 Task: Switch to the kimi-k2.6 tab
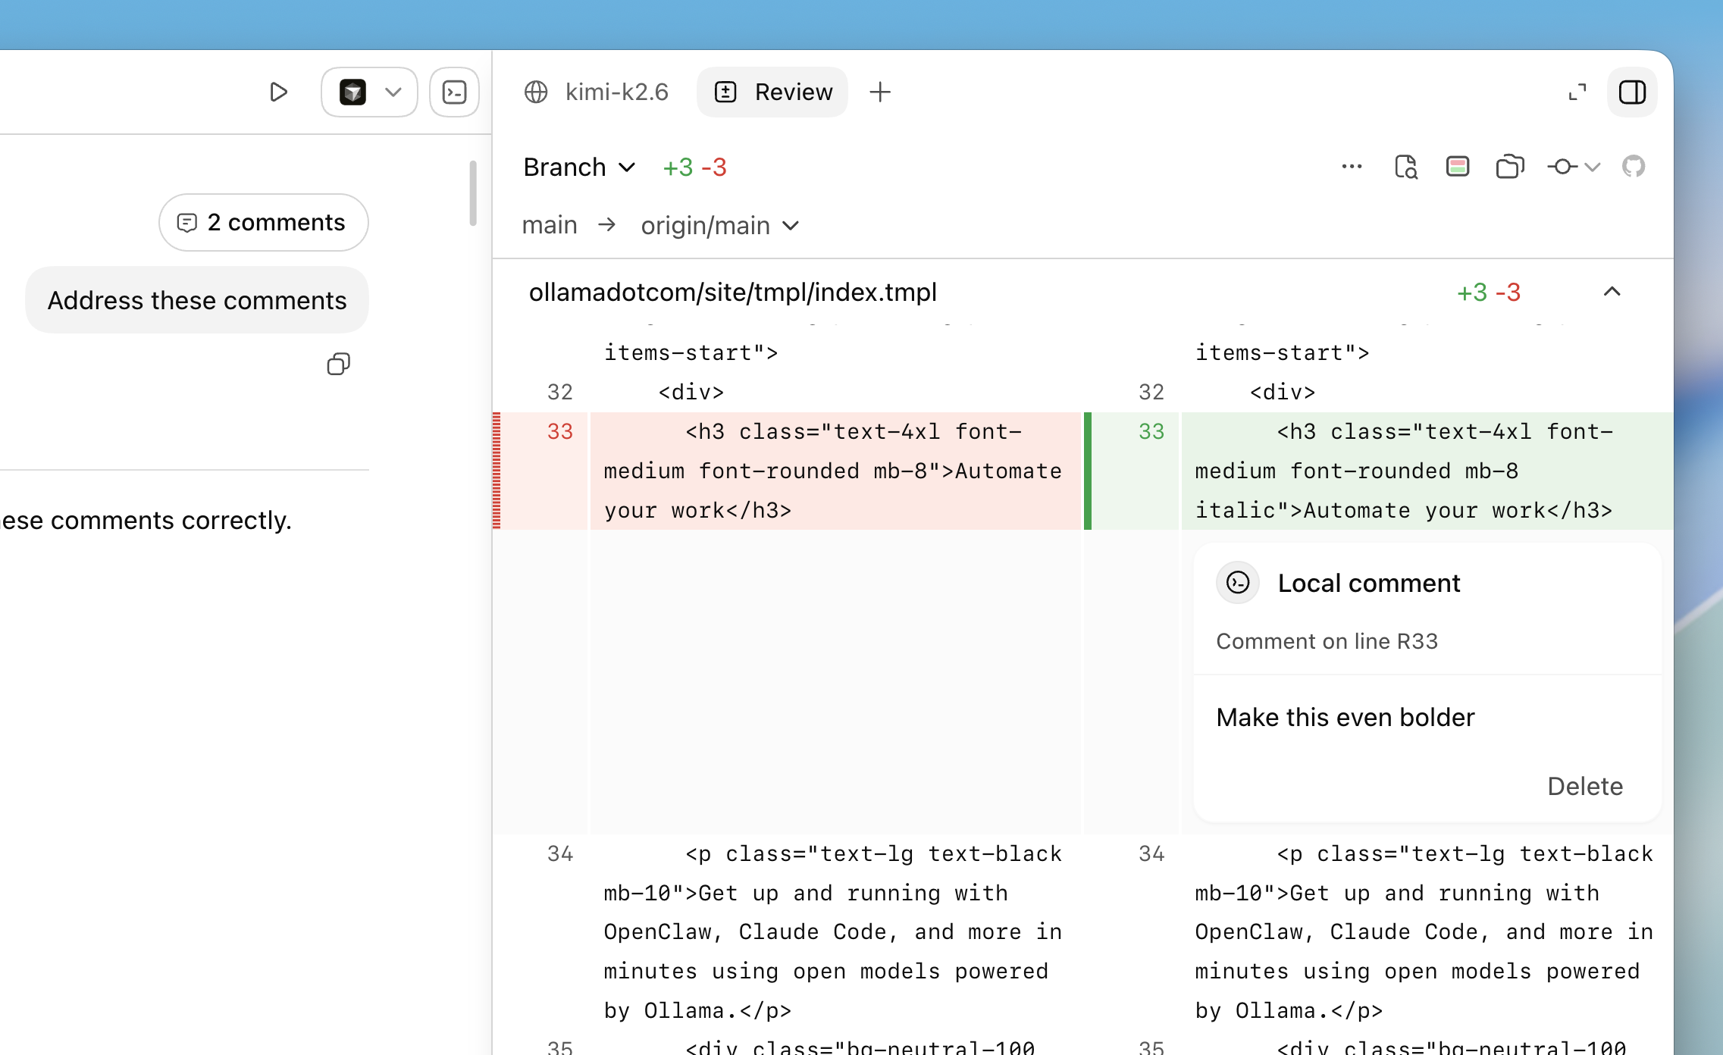tap(596, 92)
